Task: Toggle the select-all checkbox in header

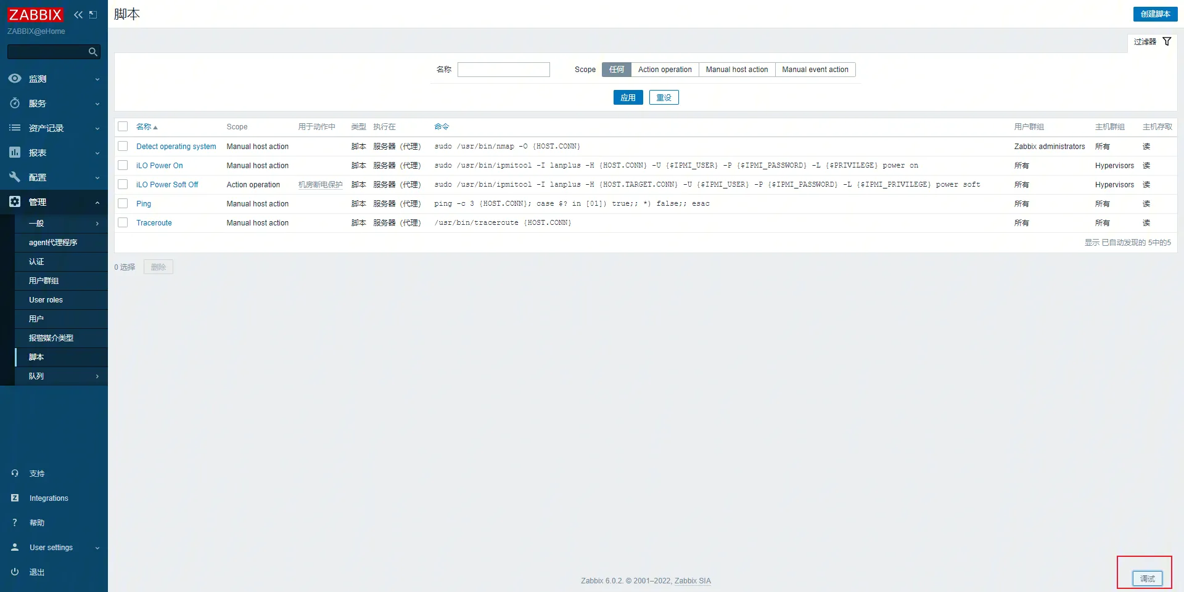Action: pos(123,126)
